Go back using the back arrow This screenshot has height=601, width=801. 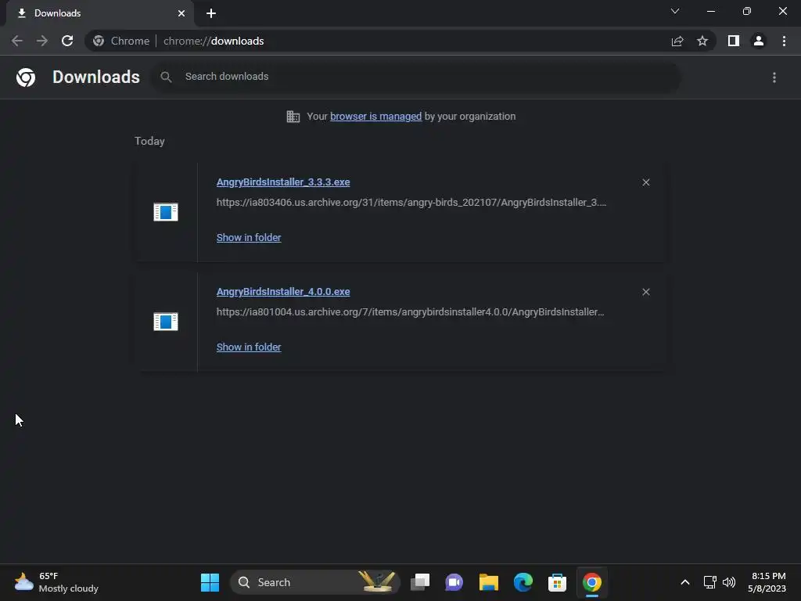(x=17, y=41)
